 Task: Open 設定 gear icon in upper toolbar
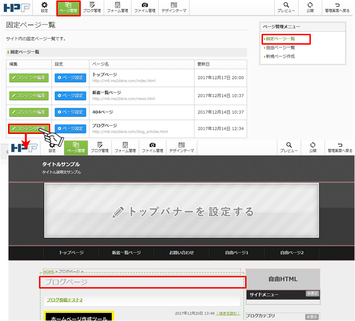pos(45,7)
